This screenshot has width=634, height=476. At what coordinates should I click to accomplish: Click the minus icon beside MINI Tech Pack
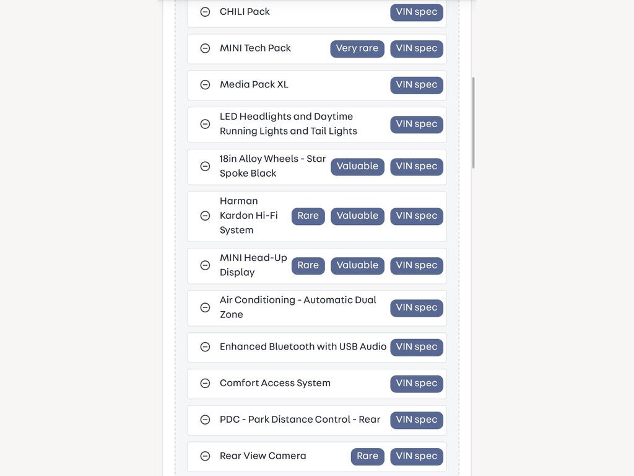(x=205, y=48)
